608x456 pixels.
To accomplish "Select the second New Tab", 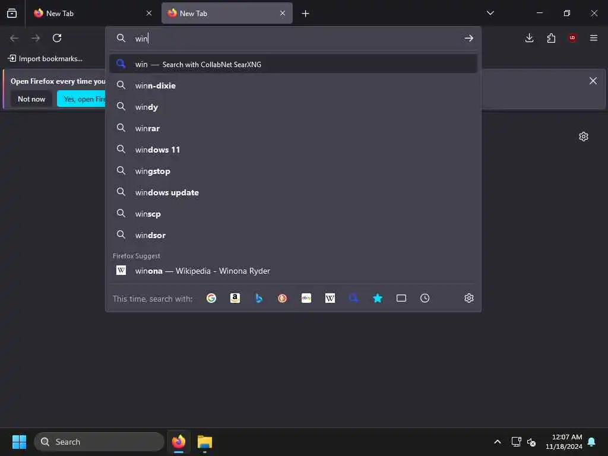I will [x=227, y=13].
